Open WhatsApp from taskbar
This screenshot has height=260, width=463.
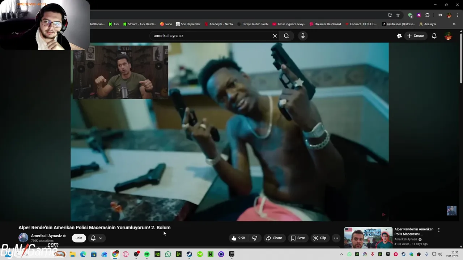tap(168, 254)
